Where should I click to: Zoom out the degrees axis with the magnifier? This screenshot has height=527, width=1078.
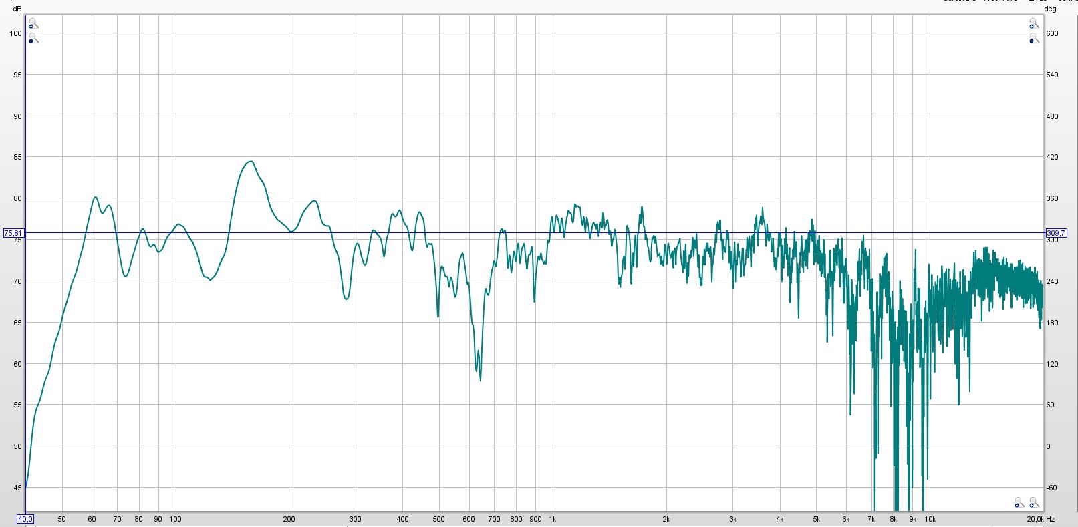point(1034,39)
